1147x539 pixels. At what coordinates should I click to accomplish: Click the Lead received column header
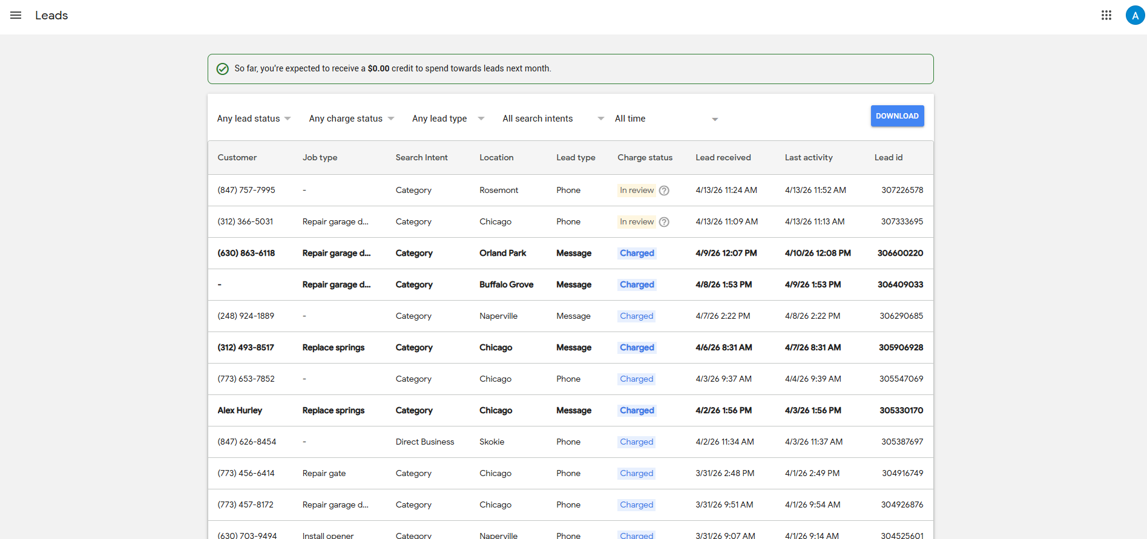tap(723, 157)
